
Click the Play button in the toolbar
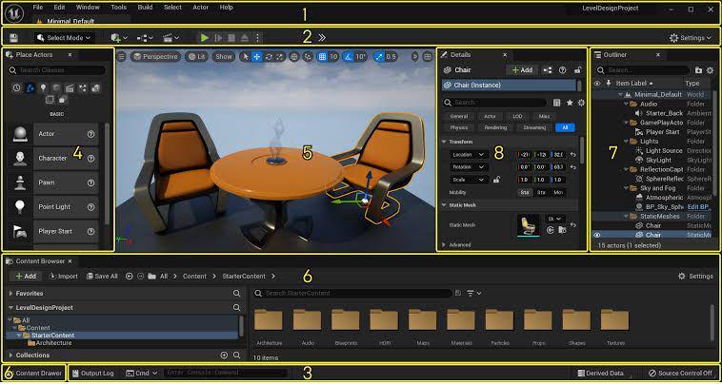[x=205, y=38]
